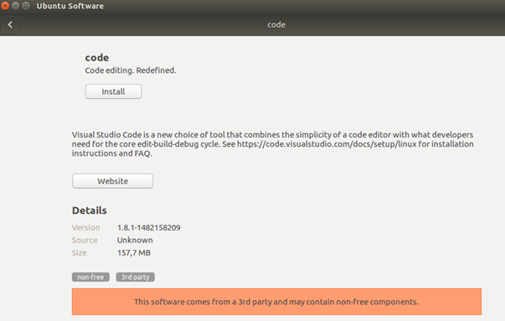The width and height of the screenshot is (505, 321).
Task: Click the Source value Unknown
Action: (135, 240)
